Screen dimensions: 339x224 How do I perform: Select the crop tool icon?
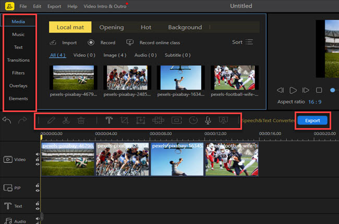click(125, 120)
